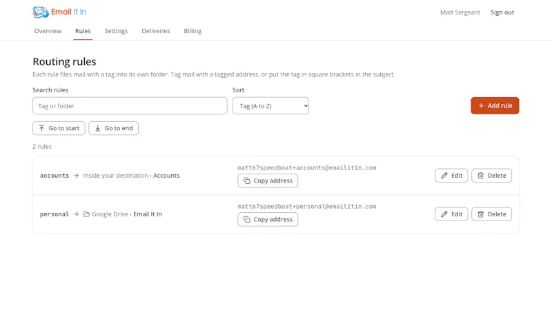Edit the personal rule
Image resolution: width=552 pixels, height=330 pixels.
pos(451,214)
